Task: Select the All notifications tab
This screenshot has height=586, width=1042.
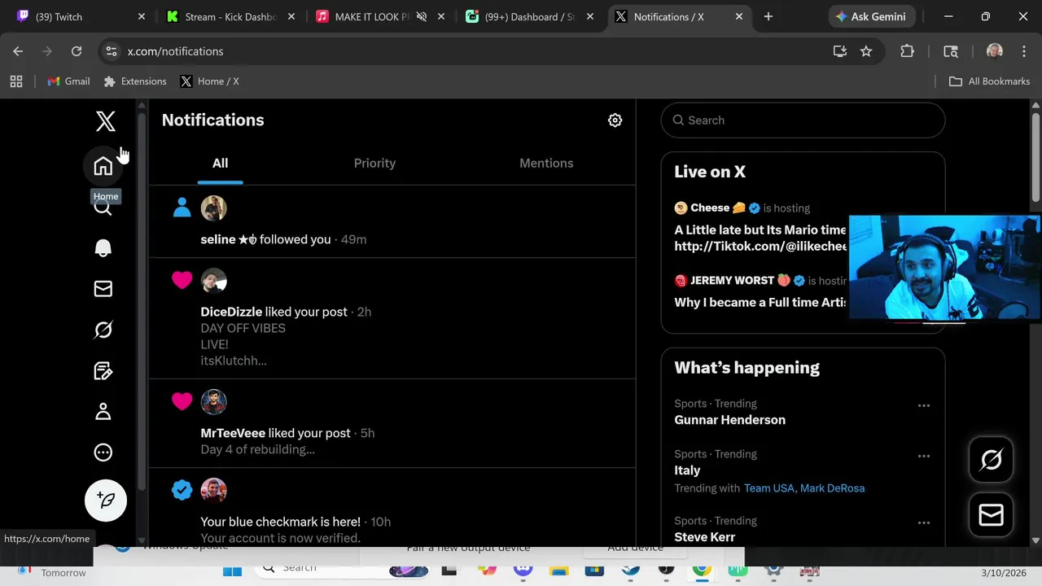Action: 220,163
